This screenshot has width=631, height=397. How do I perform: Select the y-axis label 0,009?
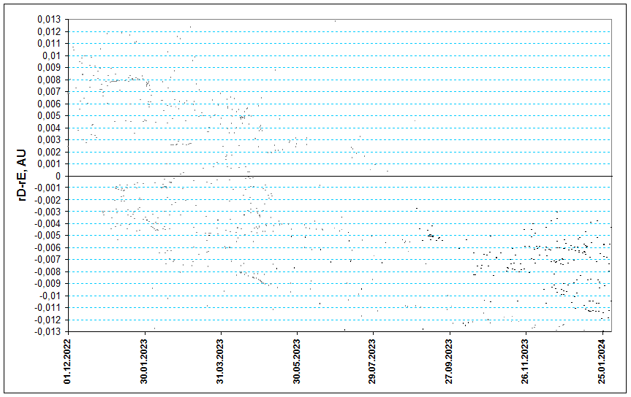click(49, 68)
